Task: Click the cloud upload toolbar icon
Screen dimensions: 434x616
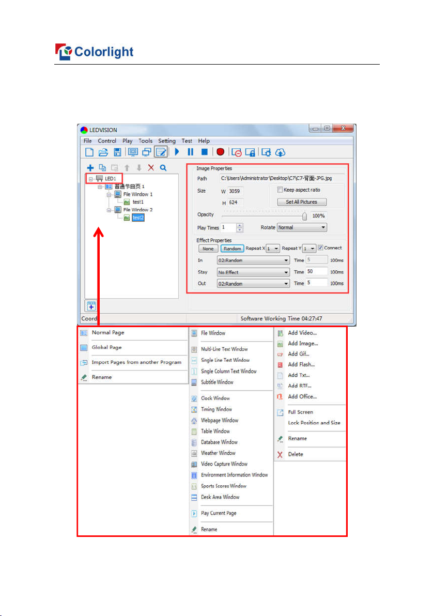Action: pos(280,152)
